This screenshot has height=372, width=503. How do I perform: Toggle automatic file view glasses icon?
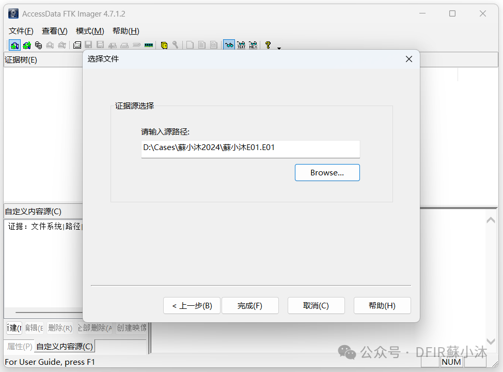[229, 46]
